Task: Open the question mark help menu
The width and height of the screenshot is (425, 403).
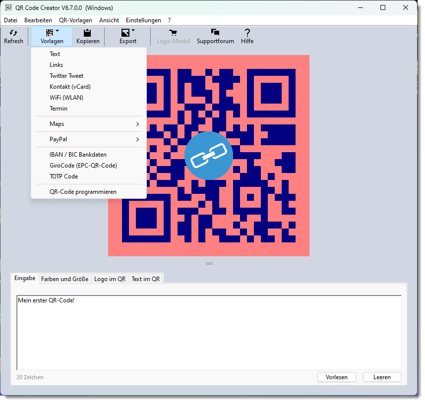Action: 170,20
